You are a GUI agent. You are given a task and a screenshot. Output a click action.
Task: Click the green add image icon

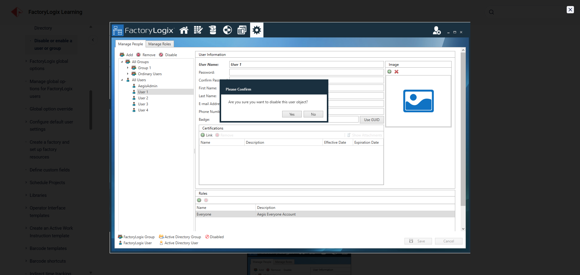click(x=389, y=72)
